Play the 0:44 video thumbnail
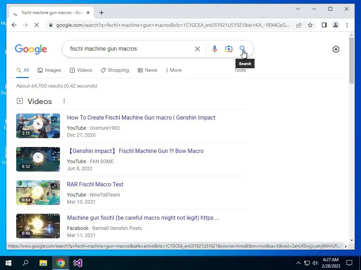 click(38, 192)
